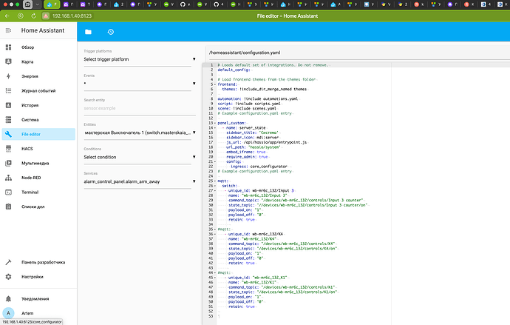Viewport: 510px width, 325px height.
Task: Click the Списки дел clipboard icon
Action: [x=8, y=207]
